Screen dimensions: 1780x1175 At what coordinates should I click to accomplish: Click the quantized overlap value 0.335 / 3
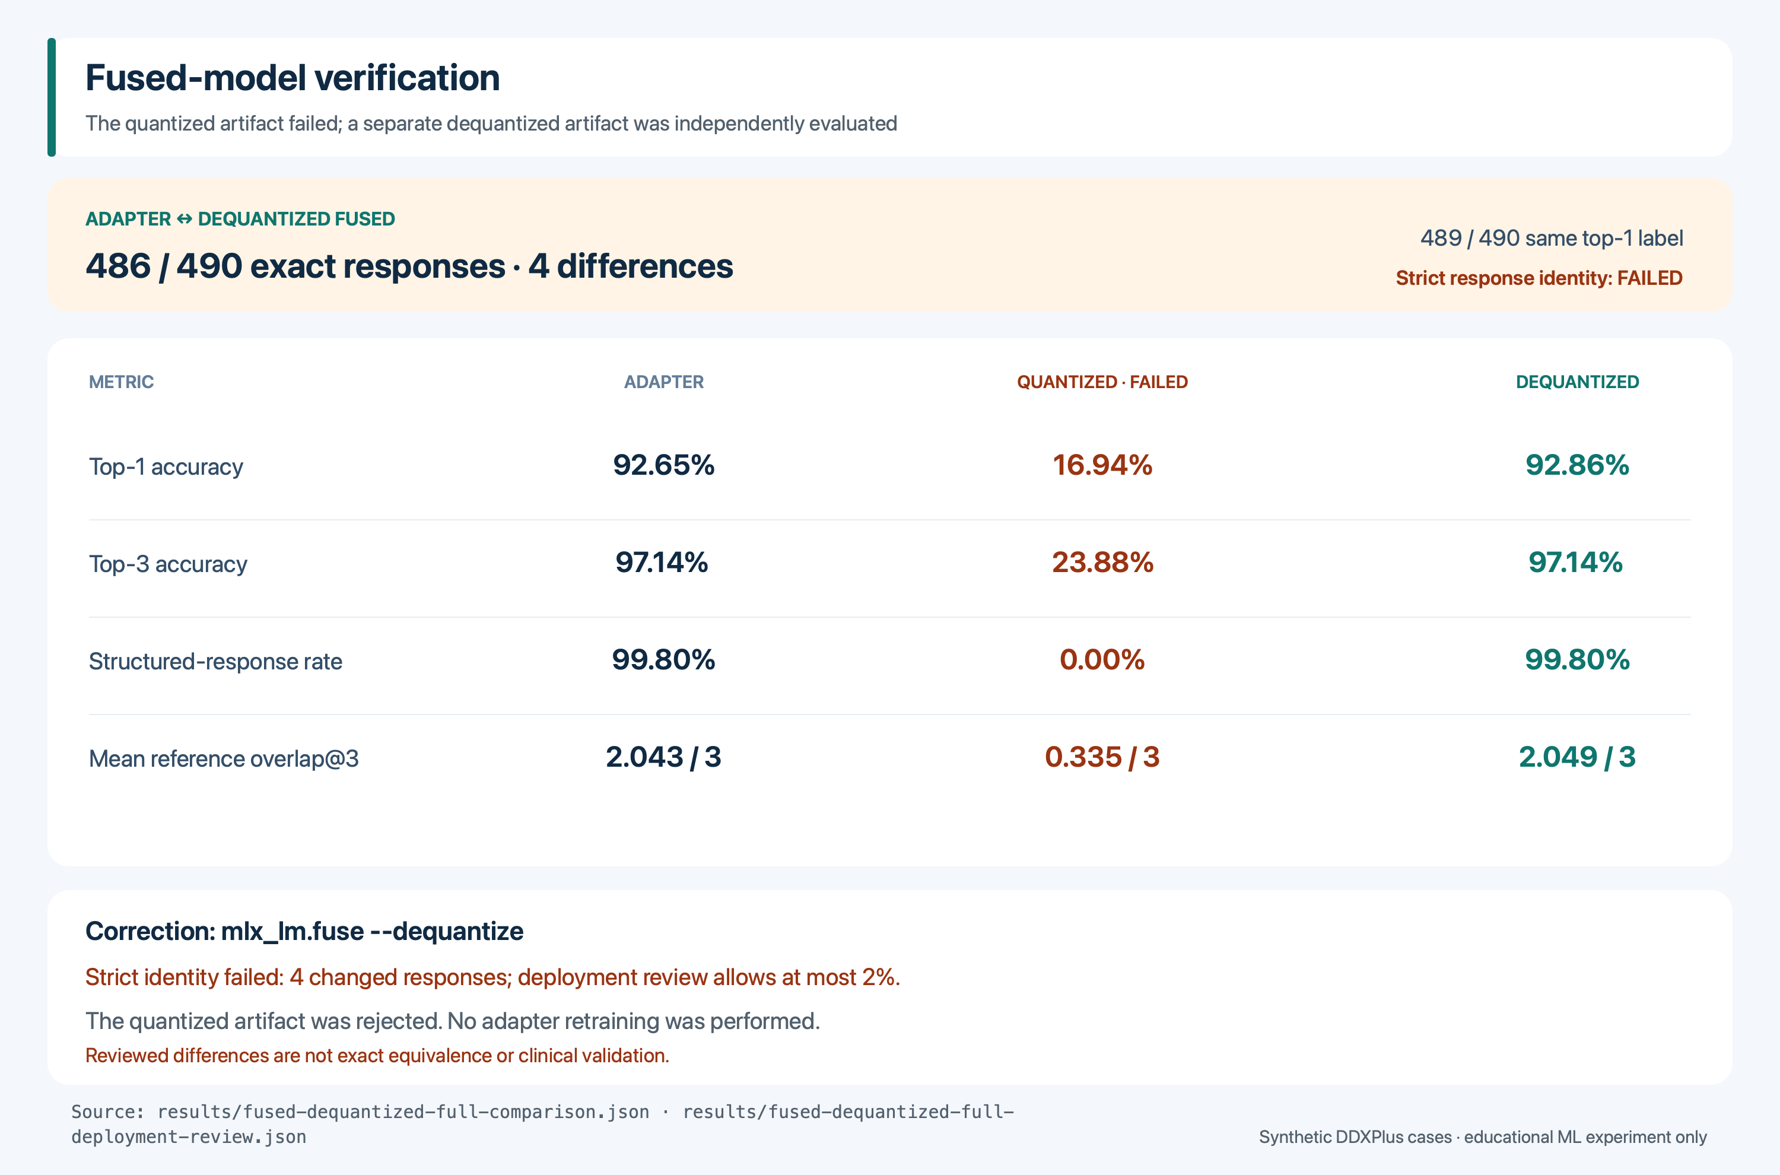tap(1102, 758)
